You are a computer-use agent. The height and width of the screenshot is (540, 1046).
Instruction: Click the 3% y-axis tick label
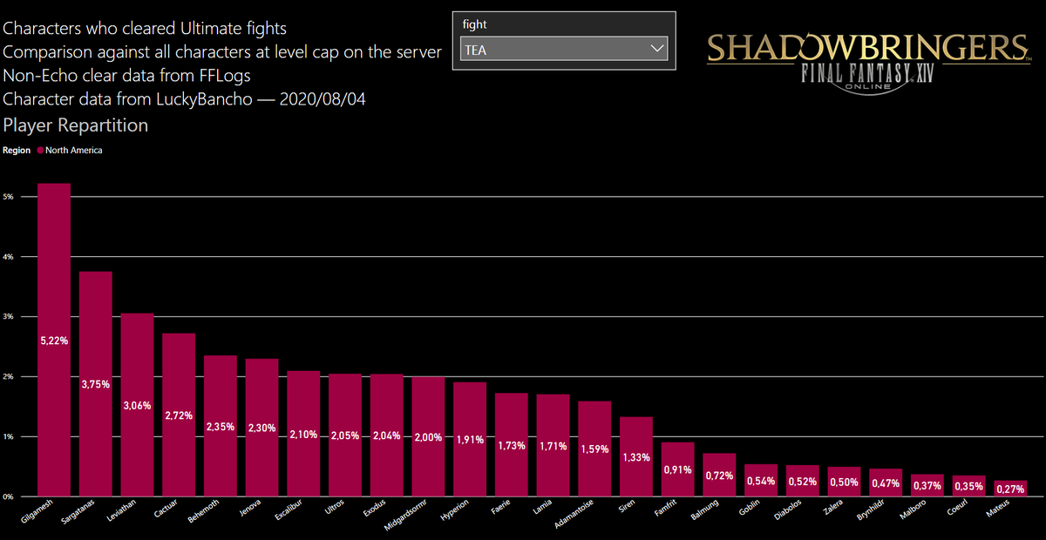pyautogui.click(x=7, y=317)
